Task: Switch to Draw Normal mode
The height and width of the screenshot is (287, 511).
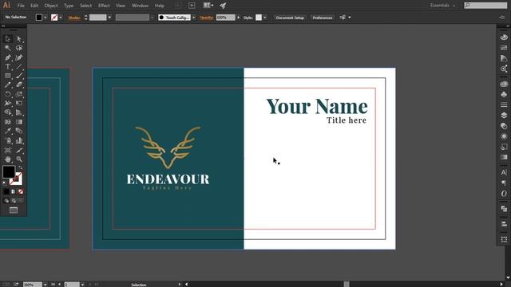Action: (x=6, y=201)
